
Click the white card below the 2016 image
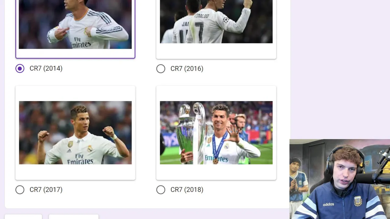(x=216, y=51)
